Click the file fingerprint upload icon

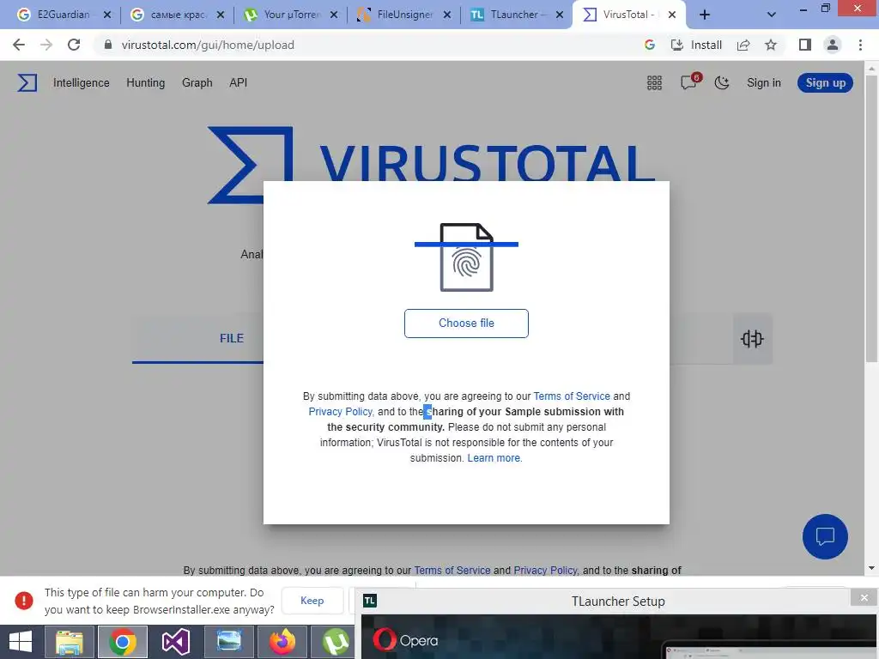click(x=466, y=257)
